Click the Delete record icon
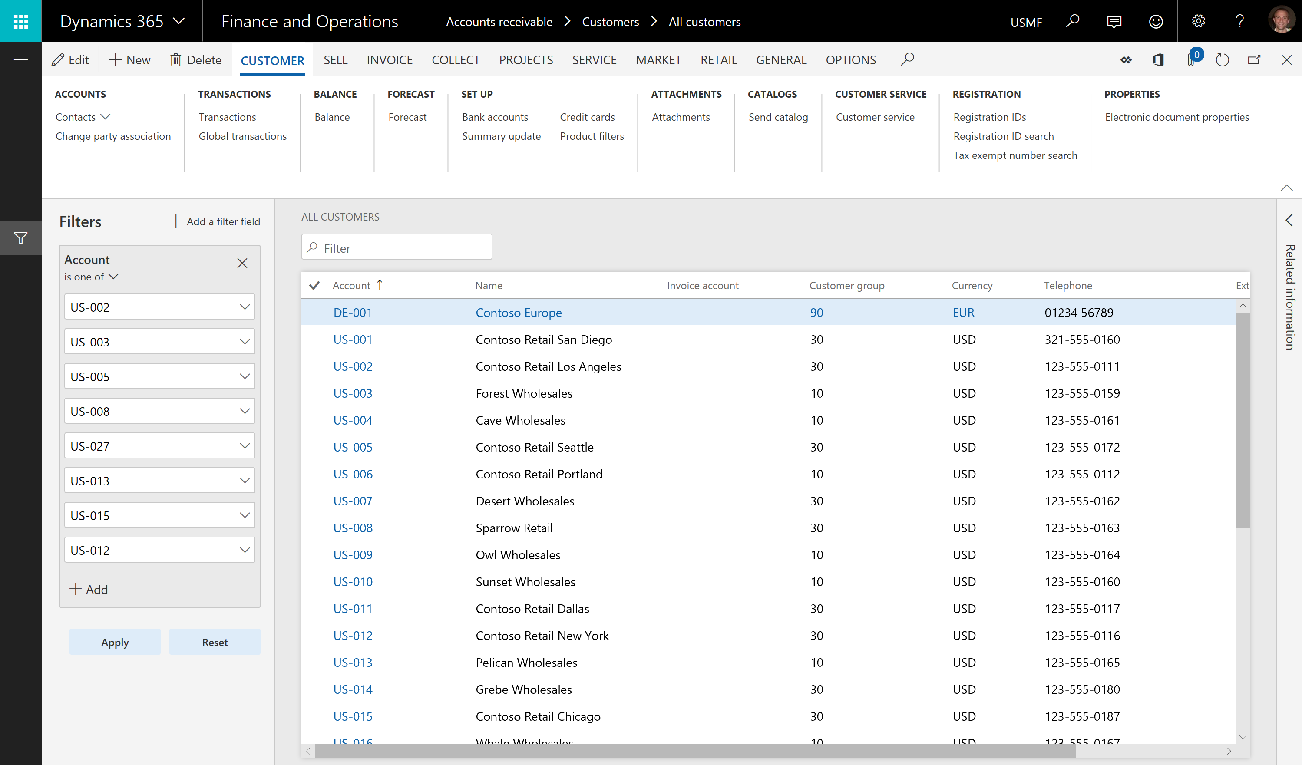The image size is (1302, 765). 194,60
